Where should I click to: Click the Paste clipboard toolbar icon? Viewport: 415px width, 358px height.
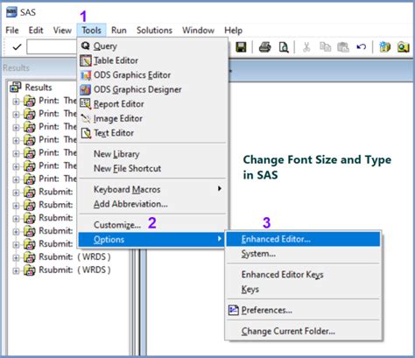pyautogui.click(x=343, y=47)
